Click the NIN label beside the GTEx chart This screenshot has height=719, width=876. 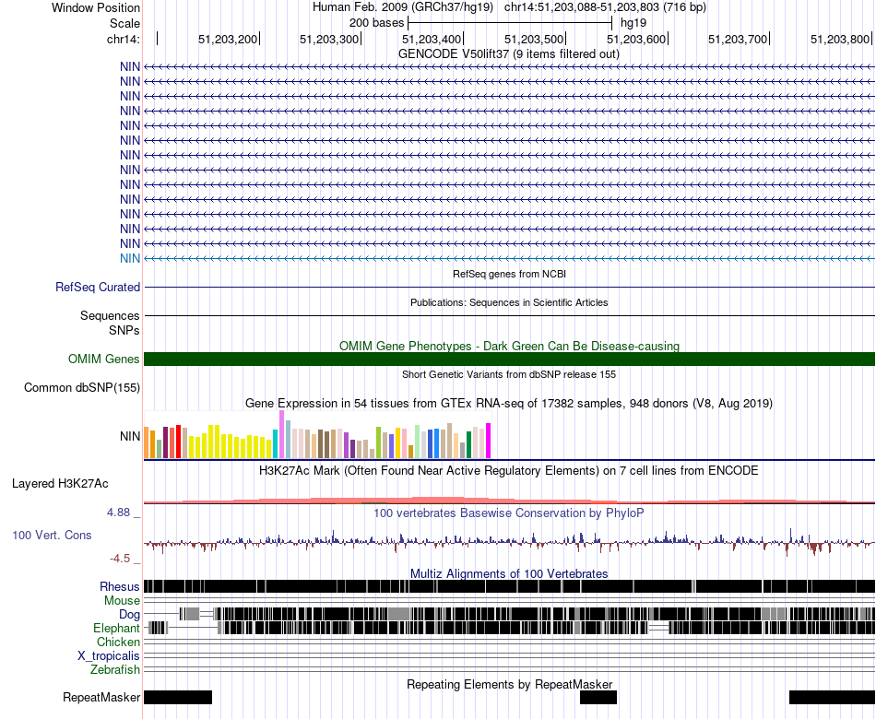tap(130, 436)
